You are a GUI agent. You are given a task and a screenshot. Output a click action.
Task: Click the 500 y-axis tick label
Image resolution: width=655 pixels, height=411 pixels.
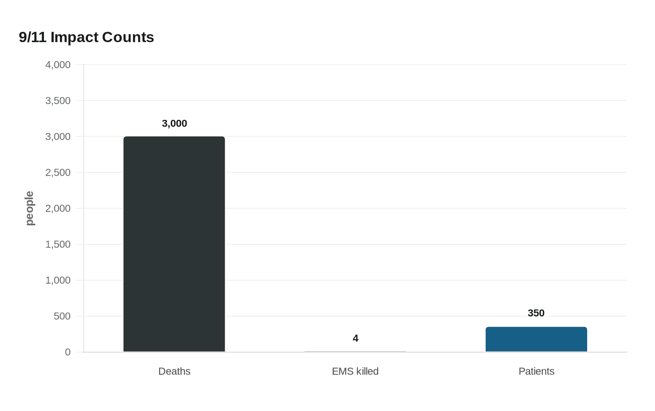[x=62, y=316]
